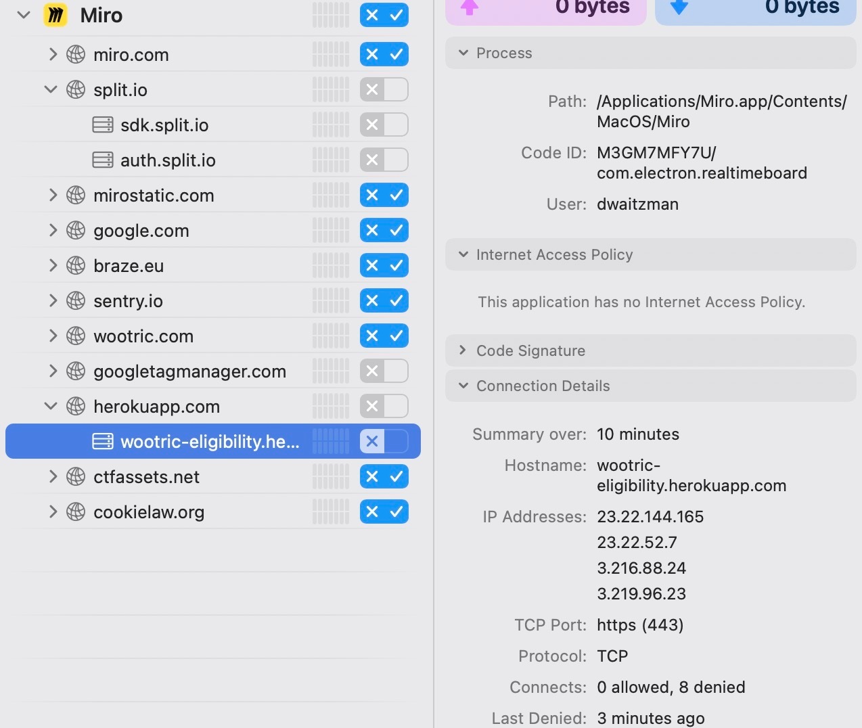
Task: Select the sdk.split.io row
Action: click(x=213, y=124)
